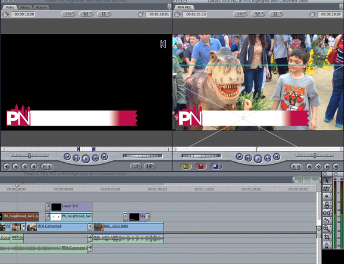This screenshot has width=344, height=264.
Task: Click Mark Out button in Canvas
Action: point(299,166)
